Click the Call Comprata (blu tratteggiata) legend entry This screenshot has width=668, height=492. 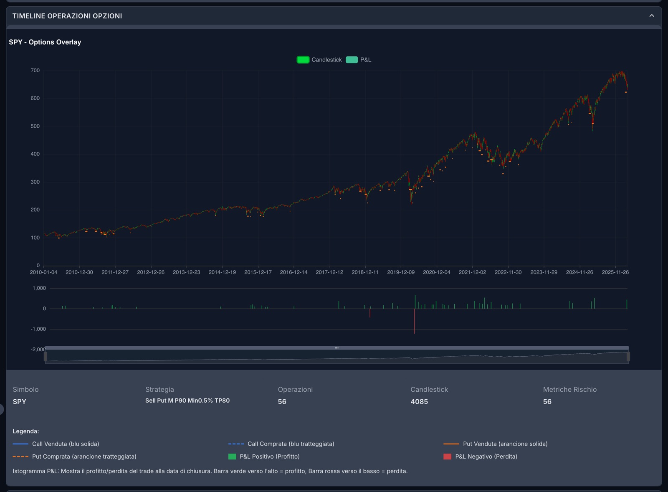(x=281, y=444)
